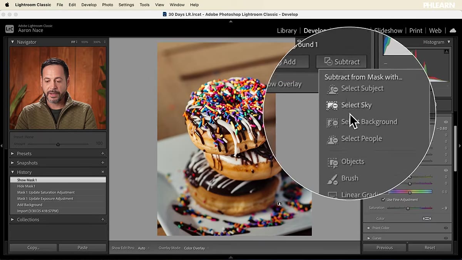Click the Paste button
This screenshot has width=462, height=260.
[x=82, y=248]
